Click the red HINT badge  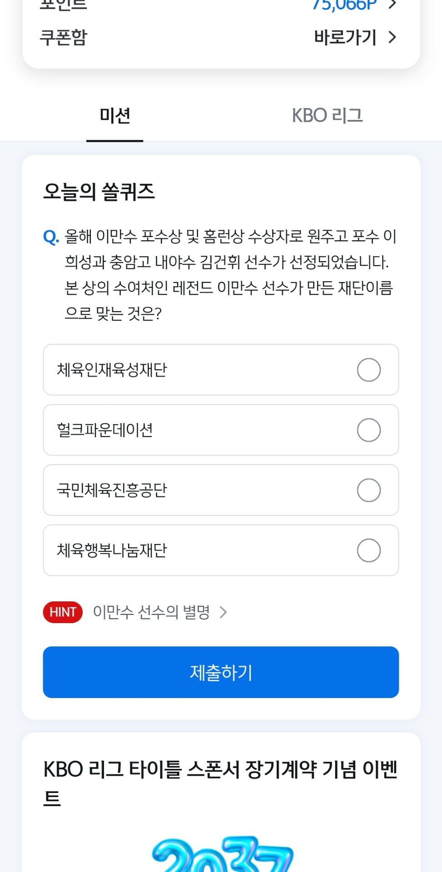63,612
